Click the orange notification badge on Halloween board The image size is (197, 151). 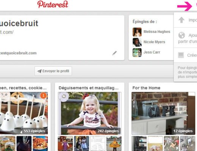click(43, 96)
